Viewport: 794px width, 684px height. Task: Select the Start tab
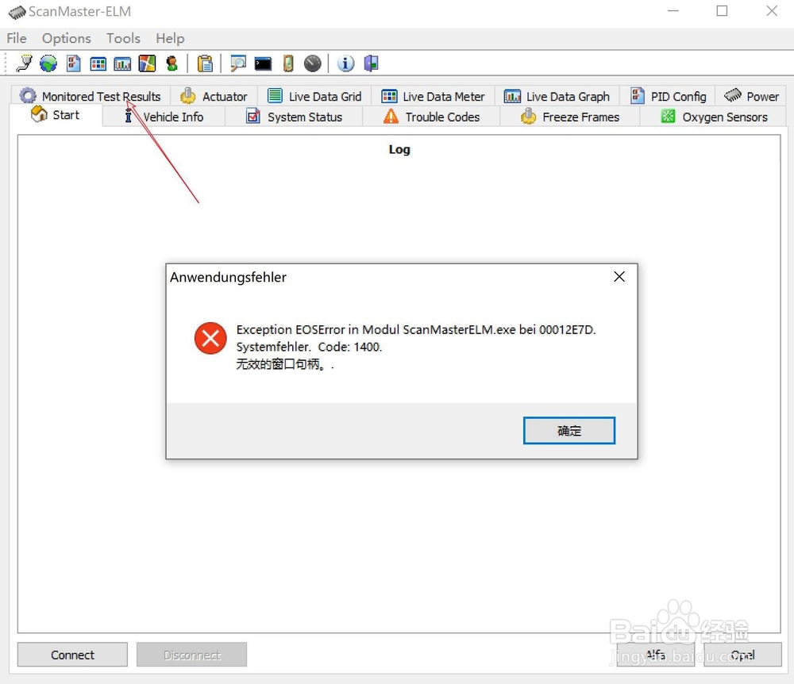(x=56, y=115)
